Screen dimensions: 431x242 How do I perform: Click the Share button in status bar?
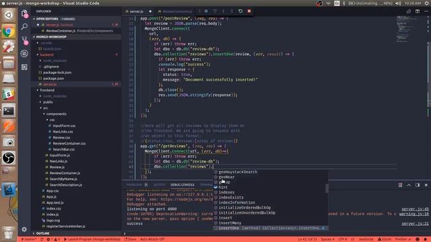[130, 239]
